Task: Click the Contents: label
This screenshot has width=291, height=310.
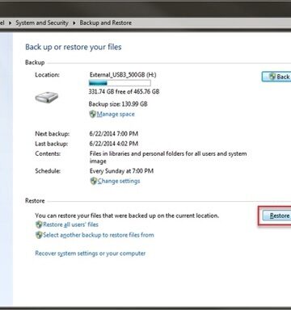Action: point(48,153)
